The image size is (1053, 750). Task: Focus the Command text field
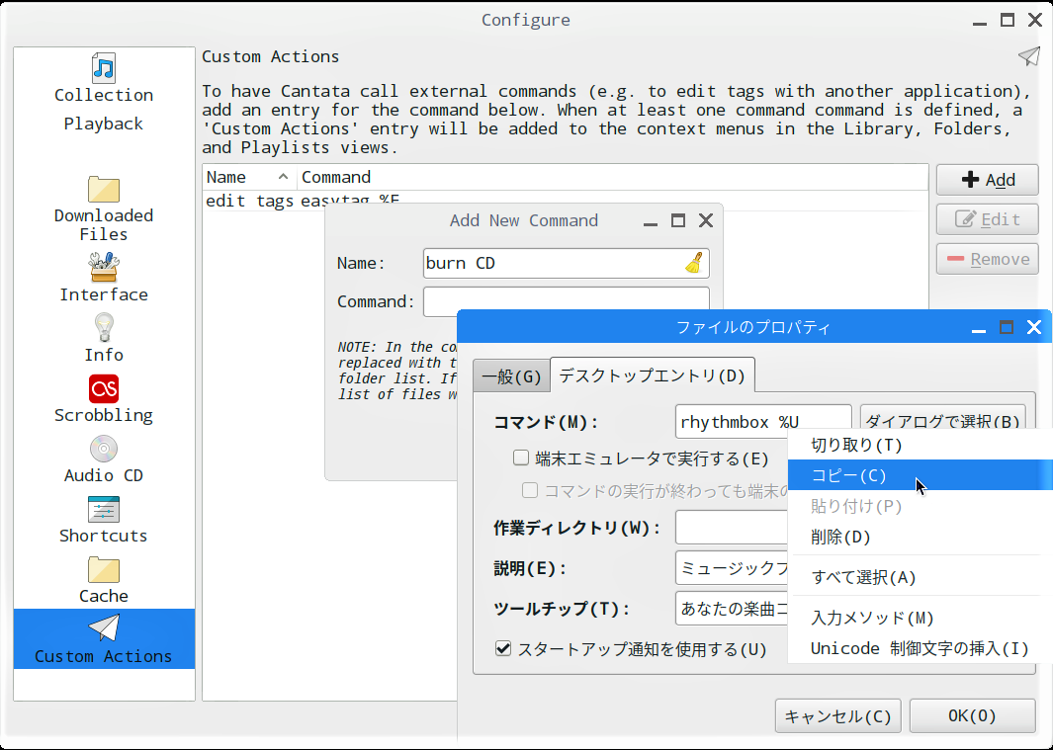pyautogui.click(x=566, y=301)
